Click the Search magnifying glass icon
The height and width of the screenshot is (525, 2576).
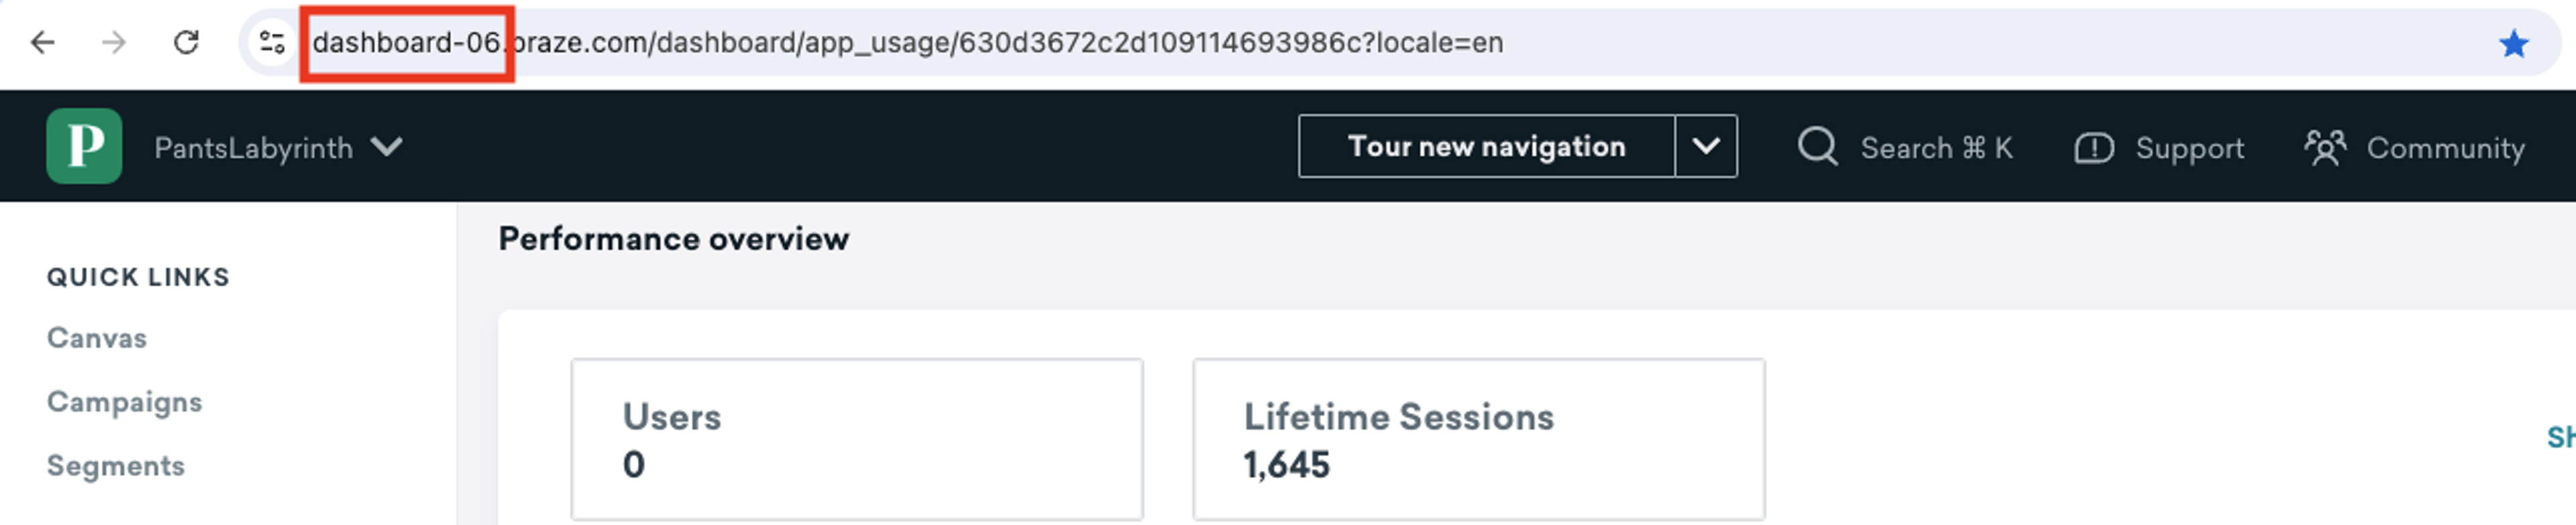tap(1817, 147)
